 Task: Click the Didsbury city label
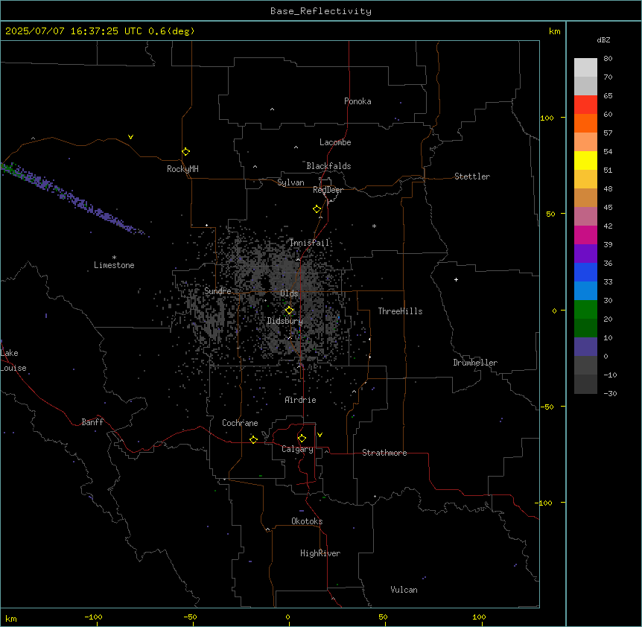coord(285,321)
